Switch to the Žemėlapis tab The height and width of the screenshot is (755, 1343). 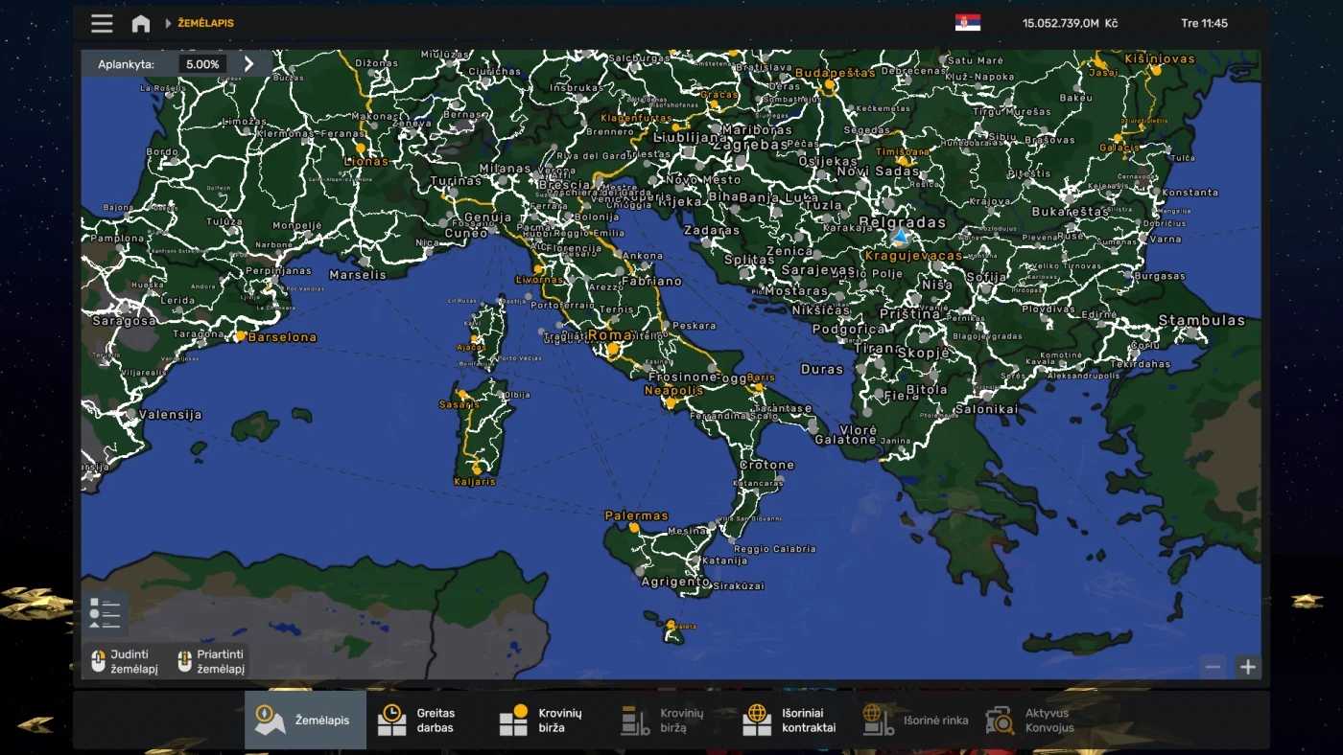coord(305,721)
